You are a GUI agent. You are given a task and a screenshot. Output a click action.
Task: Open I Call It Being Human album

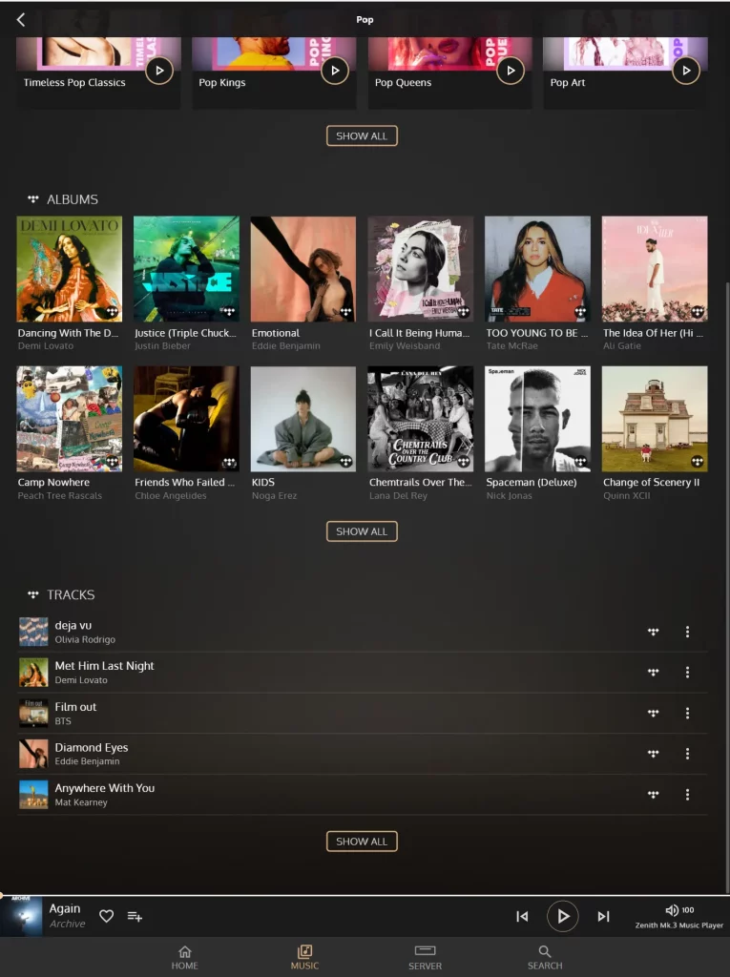[420, 268]
